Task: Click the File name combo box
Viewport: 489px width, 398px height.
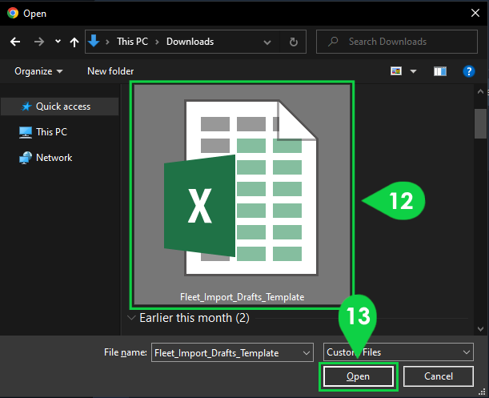Action: pos(232,352)
